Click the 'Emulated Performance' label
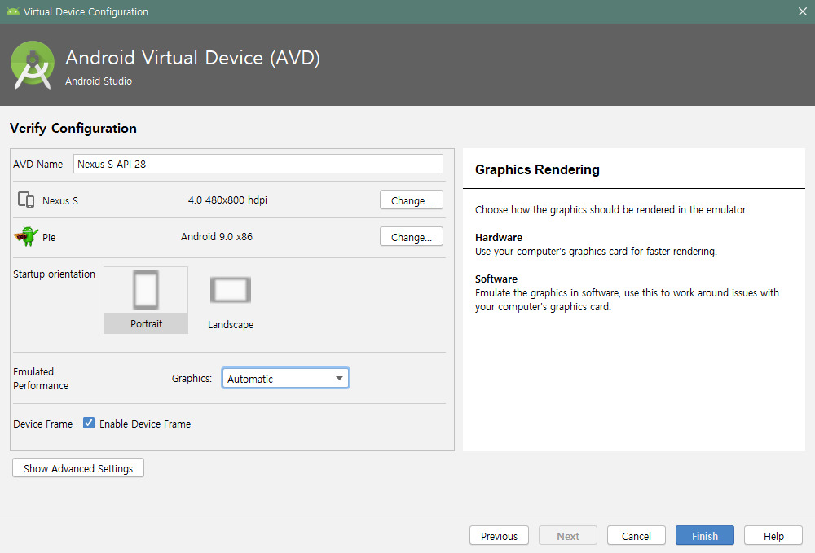This screenshot has width=815, height=553. 41,379
